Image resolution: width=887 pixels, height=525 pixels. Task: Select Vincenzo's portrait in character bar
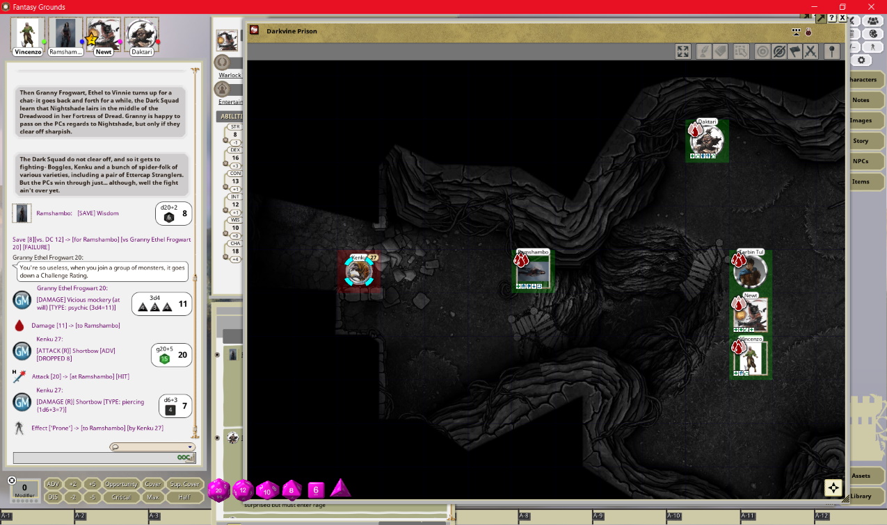[x=28, y=37]
